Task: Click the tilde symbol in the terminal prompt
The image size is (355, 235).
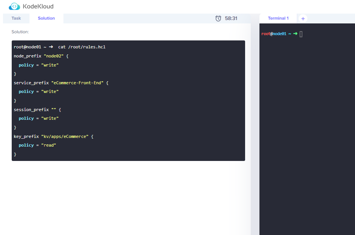Action: click(290, 34)
